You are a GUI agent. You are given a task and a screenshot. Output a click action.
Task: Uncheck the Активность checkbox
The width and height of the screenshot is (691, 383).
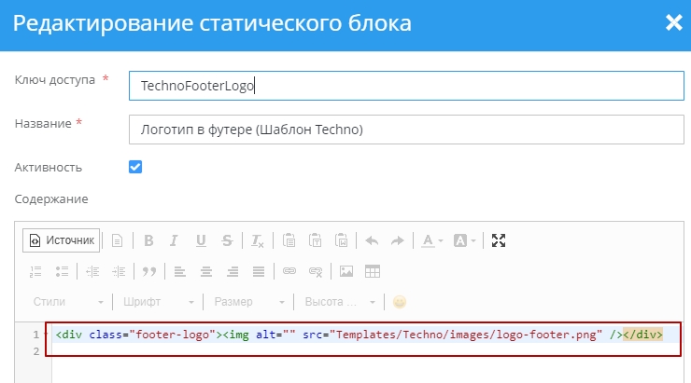coord(135,167)
